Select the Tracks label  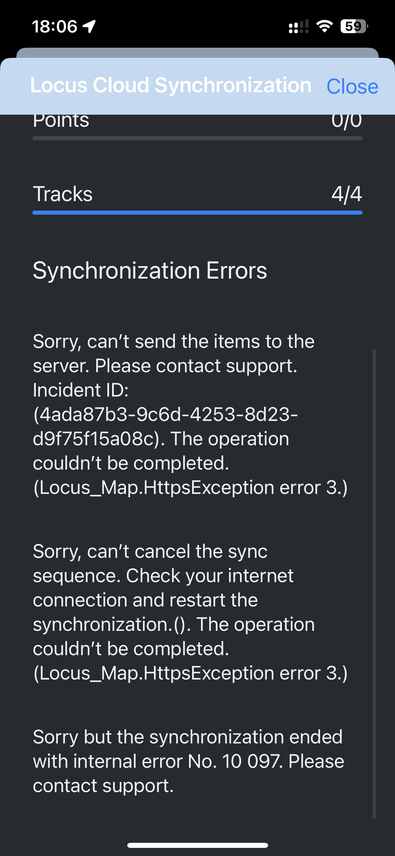[x=63, y=194]
